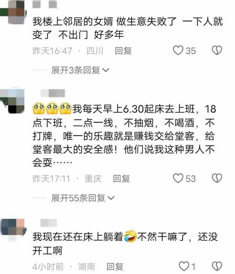Image resolution: width=235 pixels, height=274 pixels.
Task: Like the Sichuan comment with 35 likes
Action: (178, 50)
